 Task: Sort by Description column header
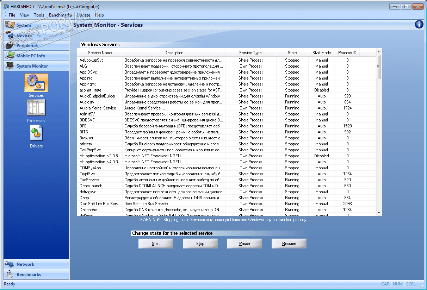point(174,53)
